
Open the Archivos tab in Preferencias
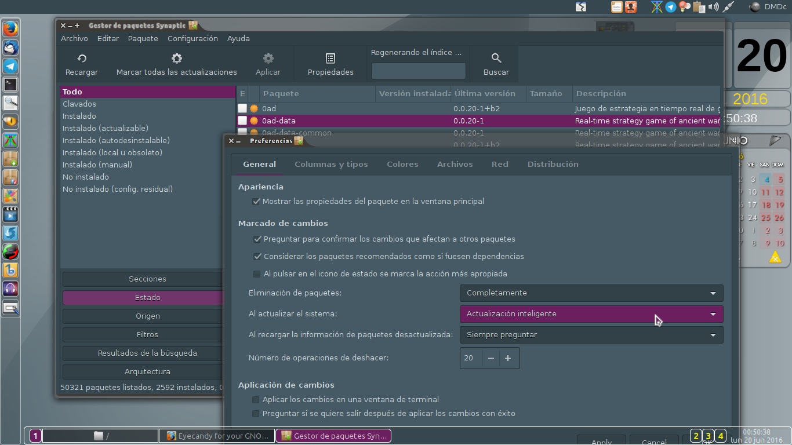tap(455, 165)
